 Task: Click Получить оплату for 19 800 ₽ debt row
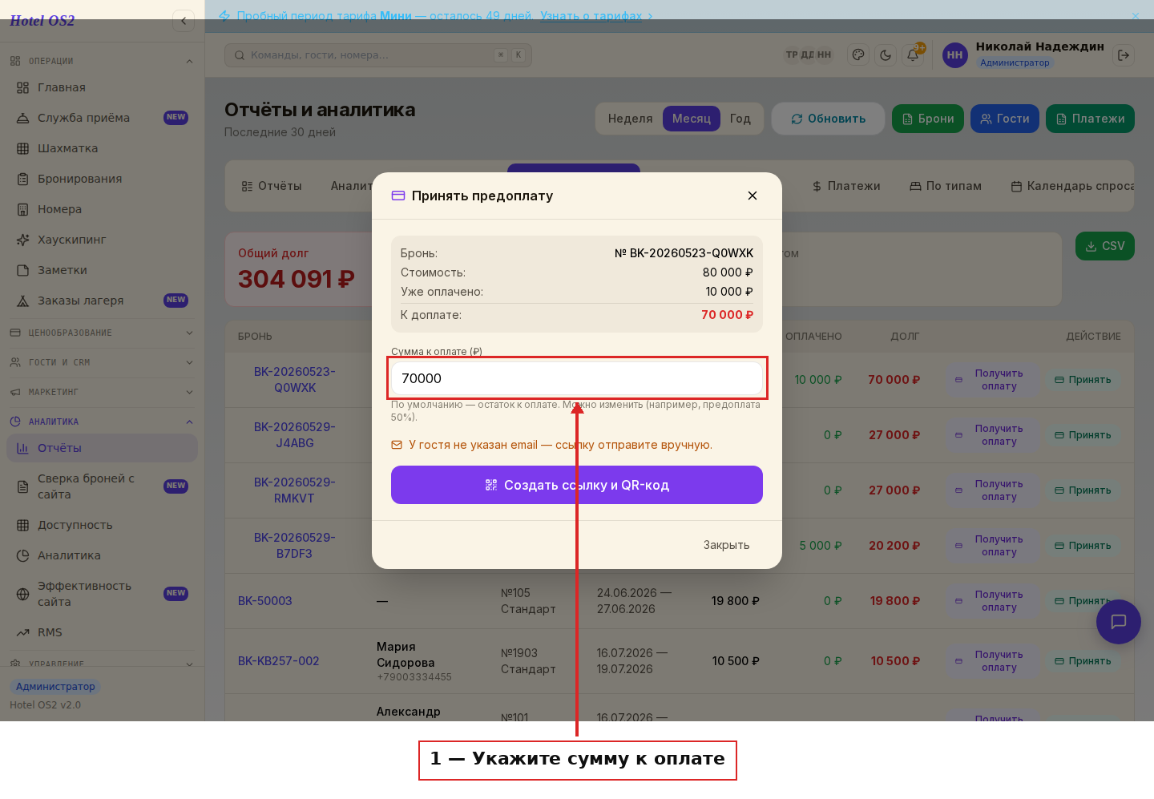pyautogui.click(x=992, y=601)
